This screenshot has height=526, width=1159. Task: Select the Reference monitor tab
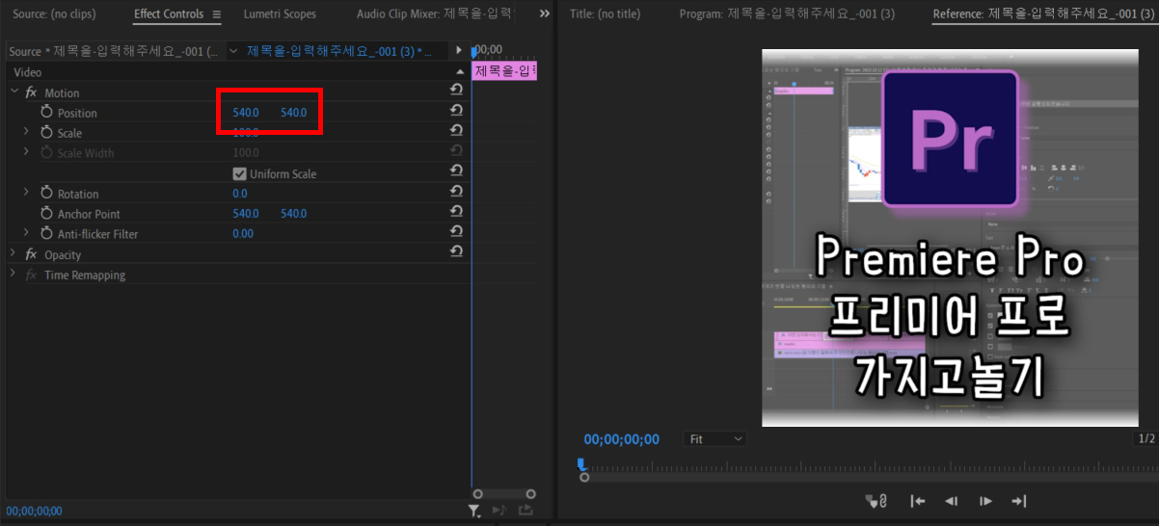[x=1045, y=14]
